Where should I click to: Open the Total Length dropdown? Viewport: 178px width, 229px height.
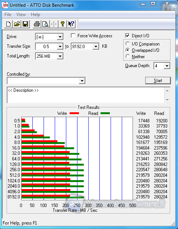[x=60, y=56]
